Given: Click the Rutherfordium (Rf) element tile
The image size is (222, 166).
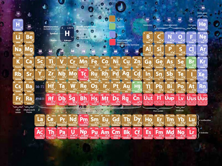Looking at the screenshot, I should pyautogui.click(x=51, y=99).
